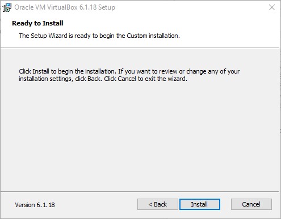281x219 pixels.
Task: Click empty footer space between version and Back
Action: [96, 205]
